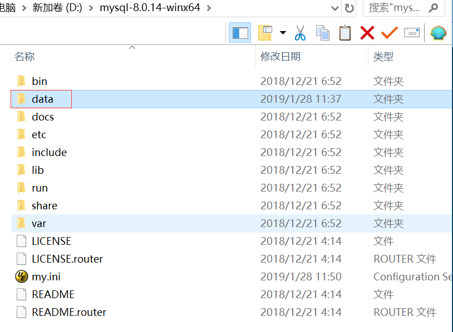Click the copy documents icon
This screenshot has height=332, width=453.
pyautogui.click(x=322, y=33)
